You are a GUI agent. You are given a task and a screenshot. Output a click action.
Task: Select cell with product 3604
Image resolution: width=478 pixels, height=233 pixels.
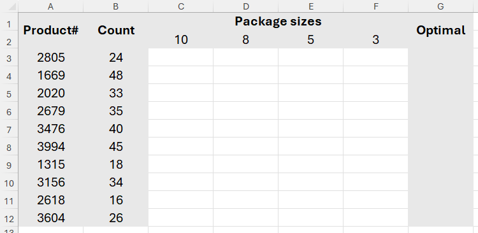[x=50, y=218]
